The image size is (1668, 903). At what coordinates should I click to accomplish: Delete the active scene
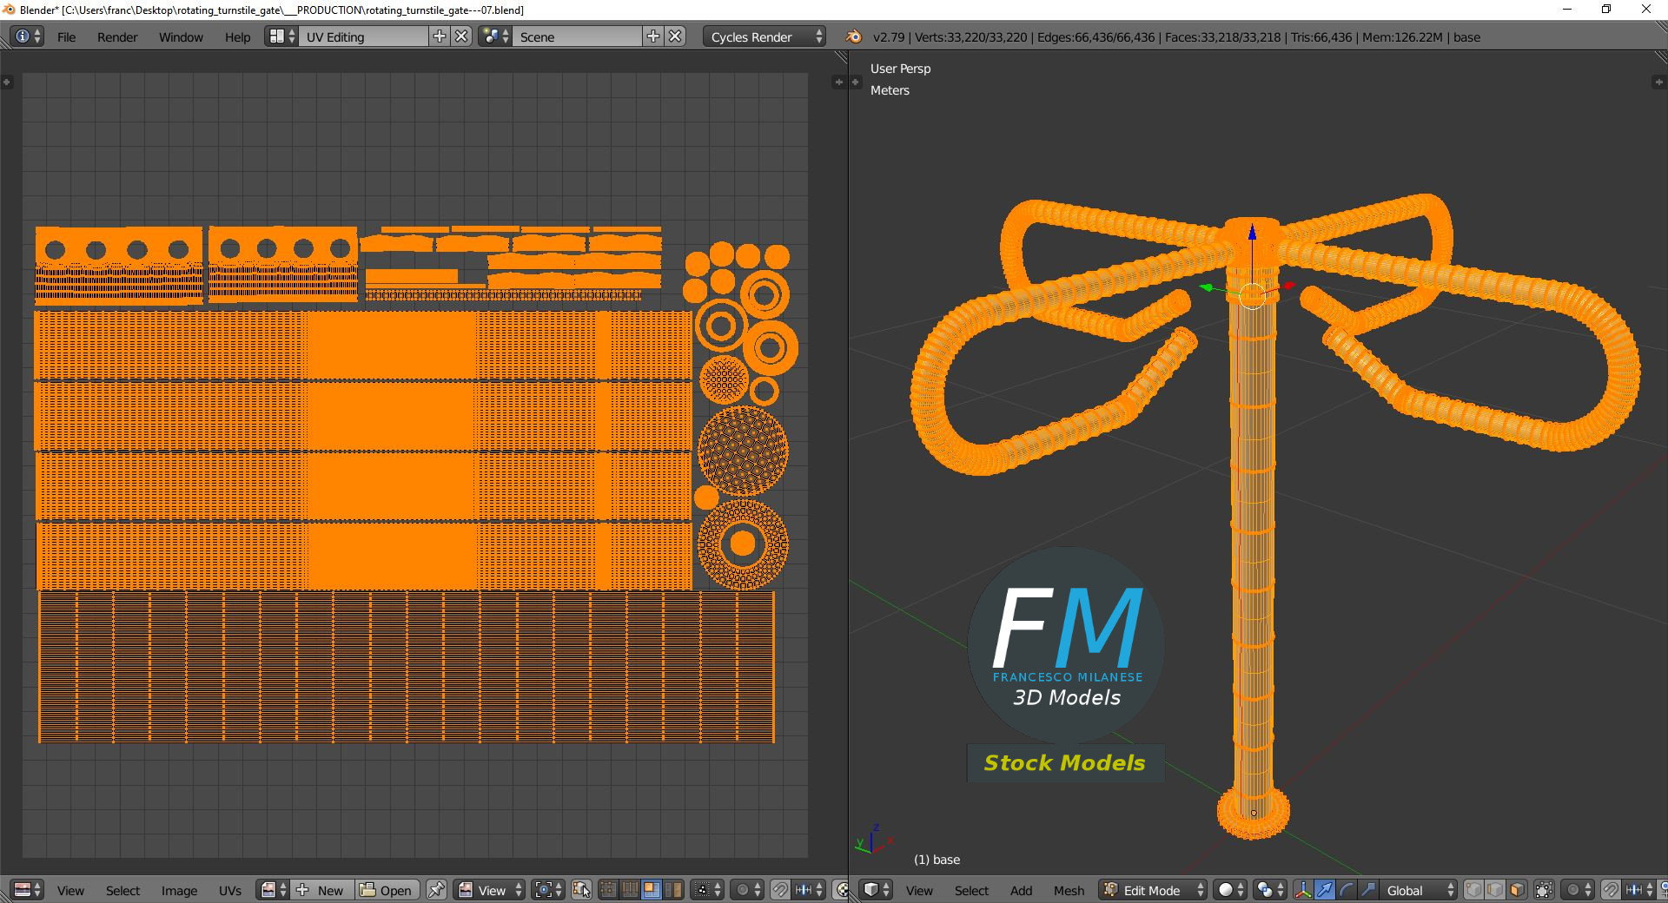(675, 36)
